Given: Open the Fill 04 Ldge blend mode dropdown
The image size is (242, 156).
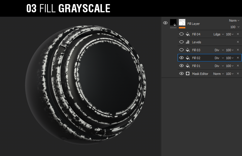Looking at the screenshot, I should [219, 34].
